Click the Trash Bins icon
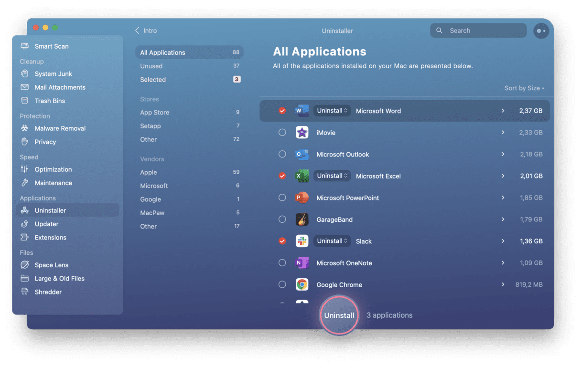The height and width of the screenshot is (365, 581). (24, 101)
